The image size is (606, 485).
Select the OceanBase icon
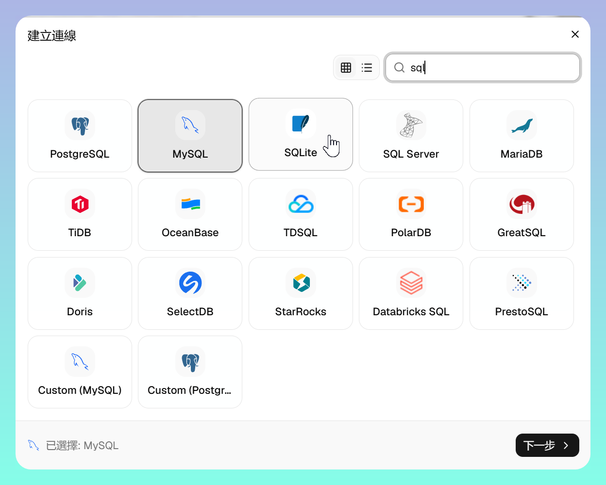(x=190, y=204)
